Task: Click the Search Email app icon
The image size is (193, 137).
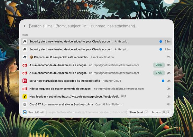Action: tap(25, 112)
